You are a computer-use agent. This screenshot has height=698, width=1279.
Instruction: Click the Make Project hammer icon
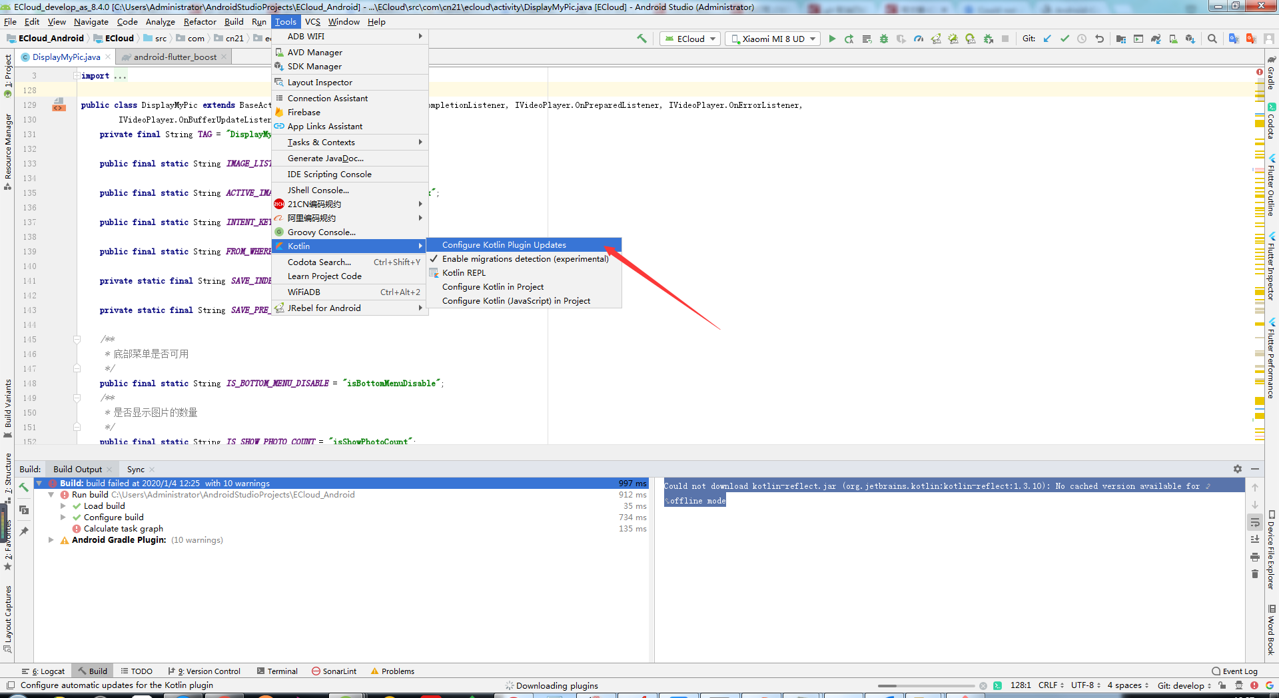click(x=641, y=39)
